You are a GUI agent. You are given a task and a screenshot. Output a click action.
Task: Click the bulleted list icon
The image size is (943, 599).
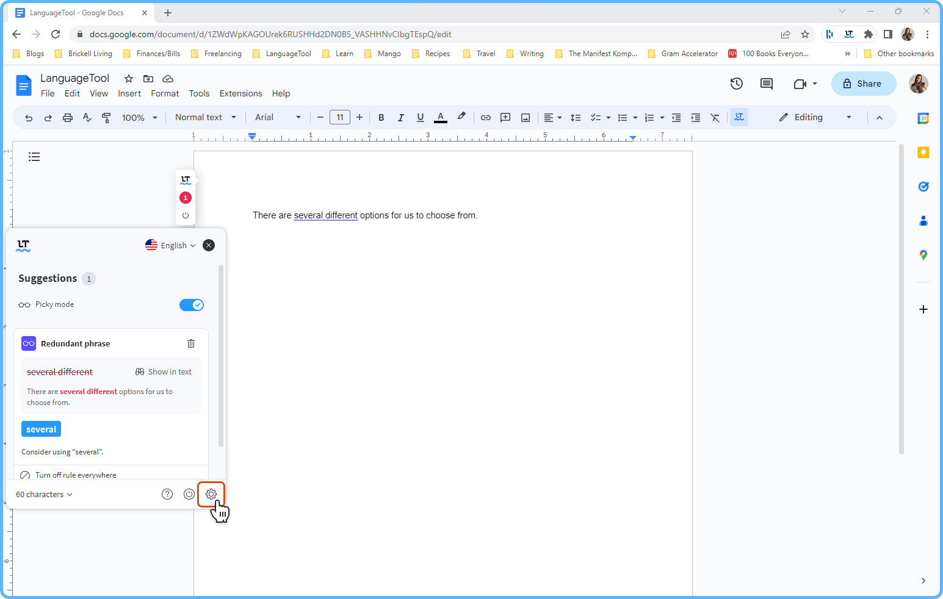click(x=623, y=118)
